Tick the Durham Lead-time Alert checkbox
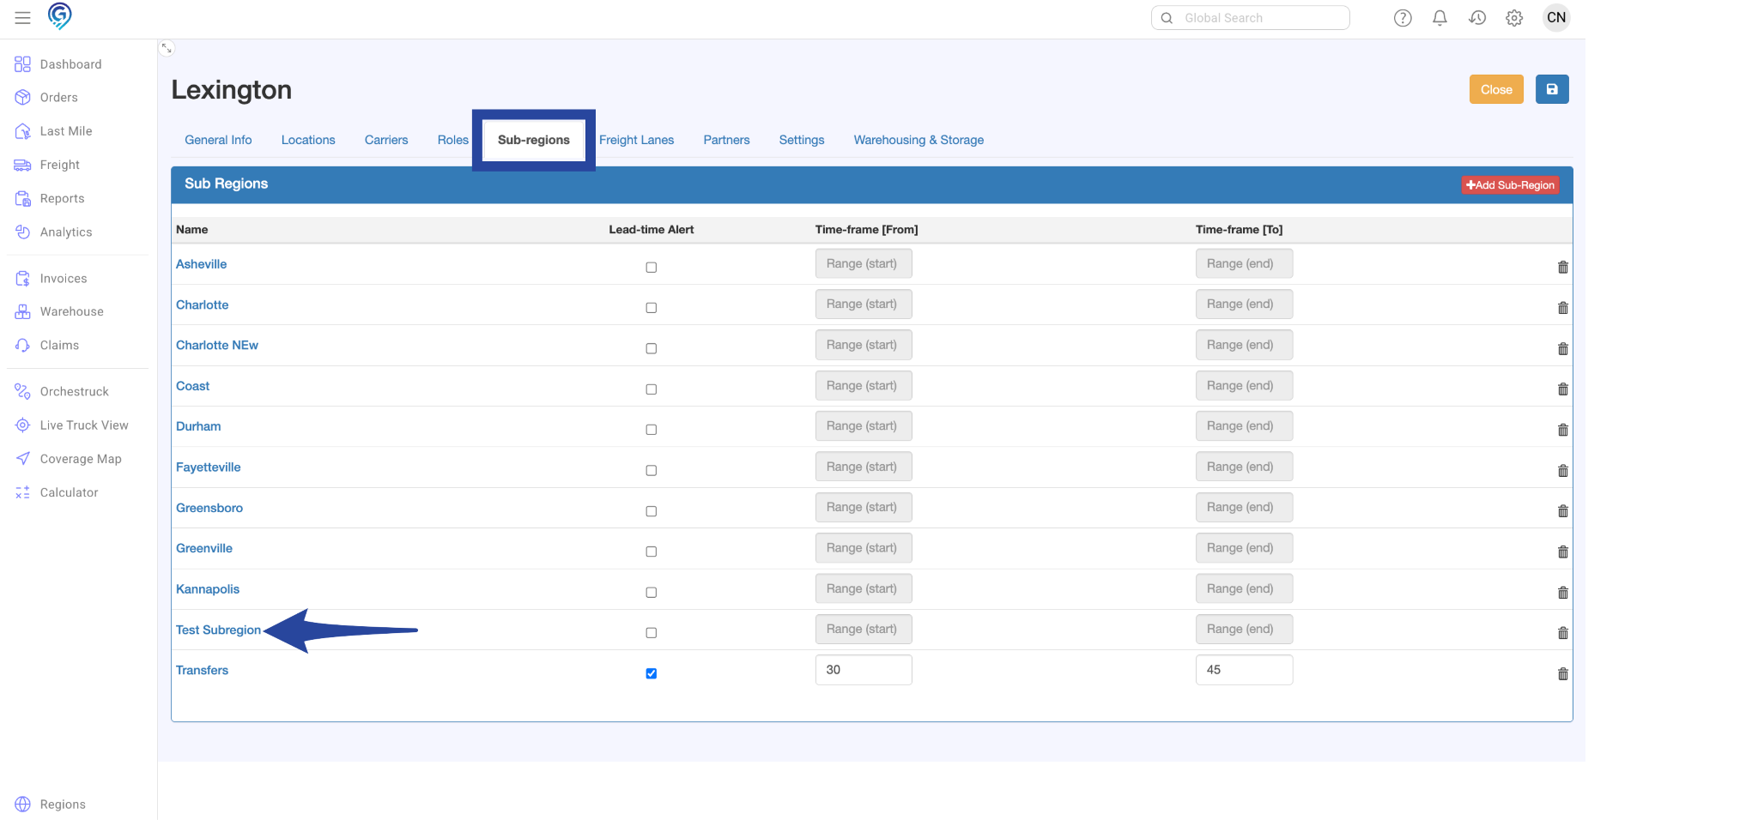The width and height of the screenshot is (1758, 820). point(651,430)
